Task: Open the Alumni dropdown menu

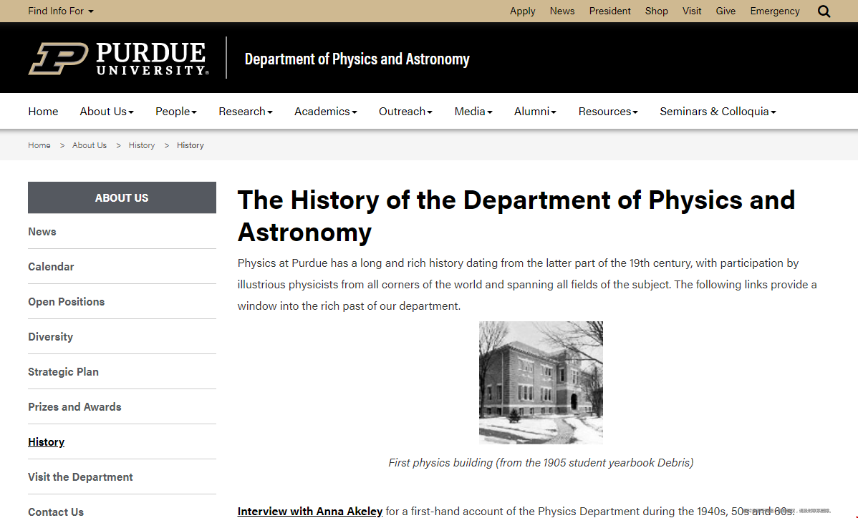Action: pyautogui.click(x=535, y=112)
